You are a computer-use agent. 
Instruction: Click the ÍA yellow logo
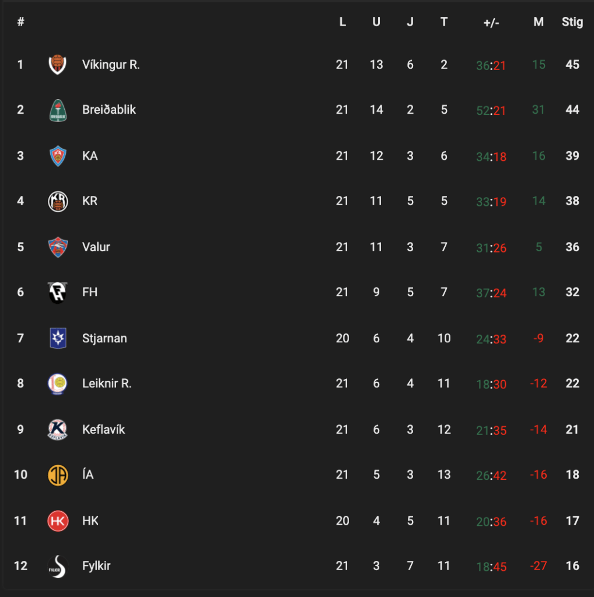pos(58,475)
